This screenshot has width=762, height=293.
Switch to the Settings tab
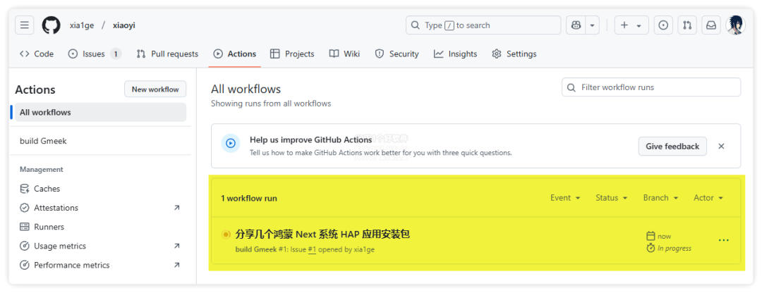coord(514,54)
